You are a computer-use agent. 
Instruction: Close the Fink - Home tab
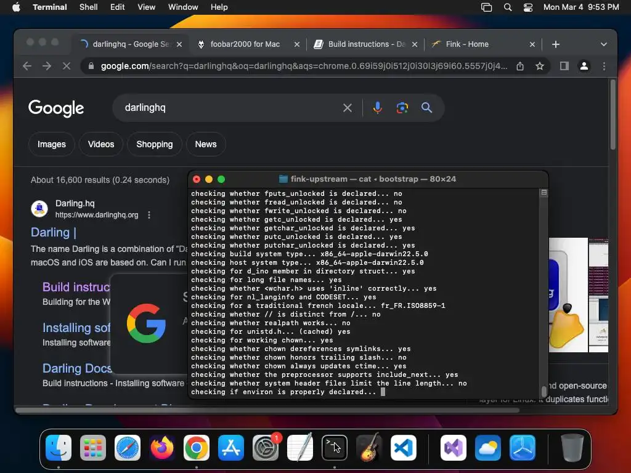[532, 44]
